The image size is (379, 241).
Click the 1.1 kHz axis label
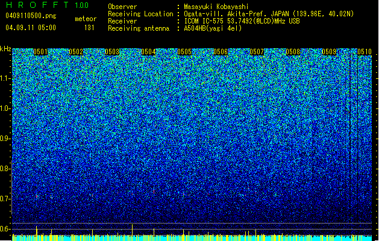(x=5, y=78)
